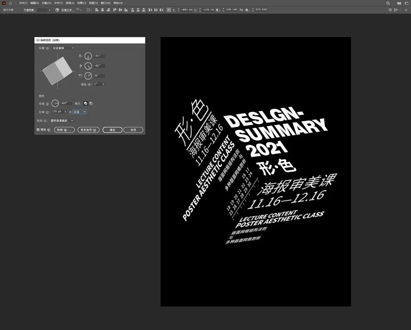Click the horizontal align left icon
The width and height of the screenshot is (411, 330).
click(96, 10)
